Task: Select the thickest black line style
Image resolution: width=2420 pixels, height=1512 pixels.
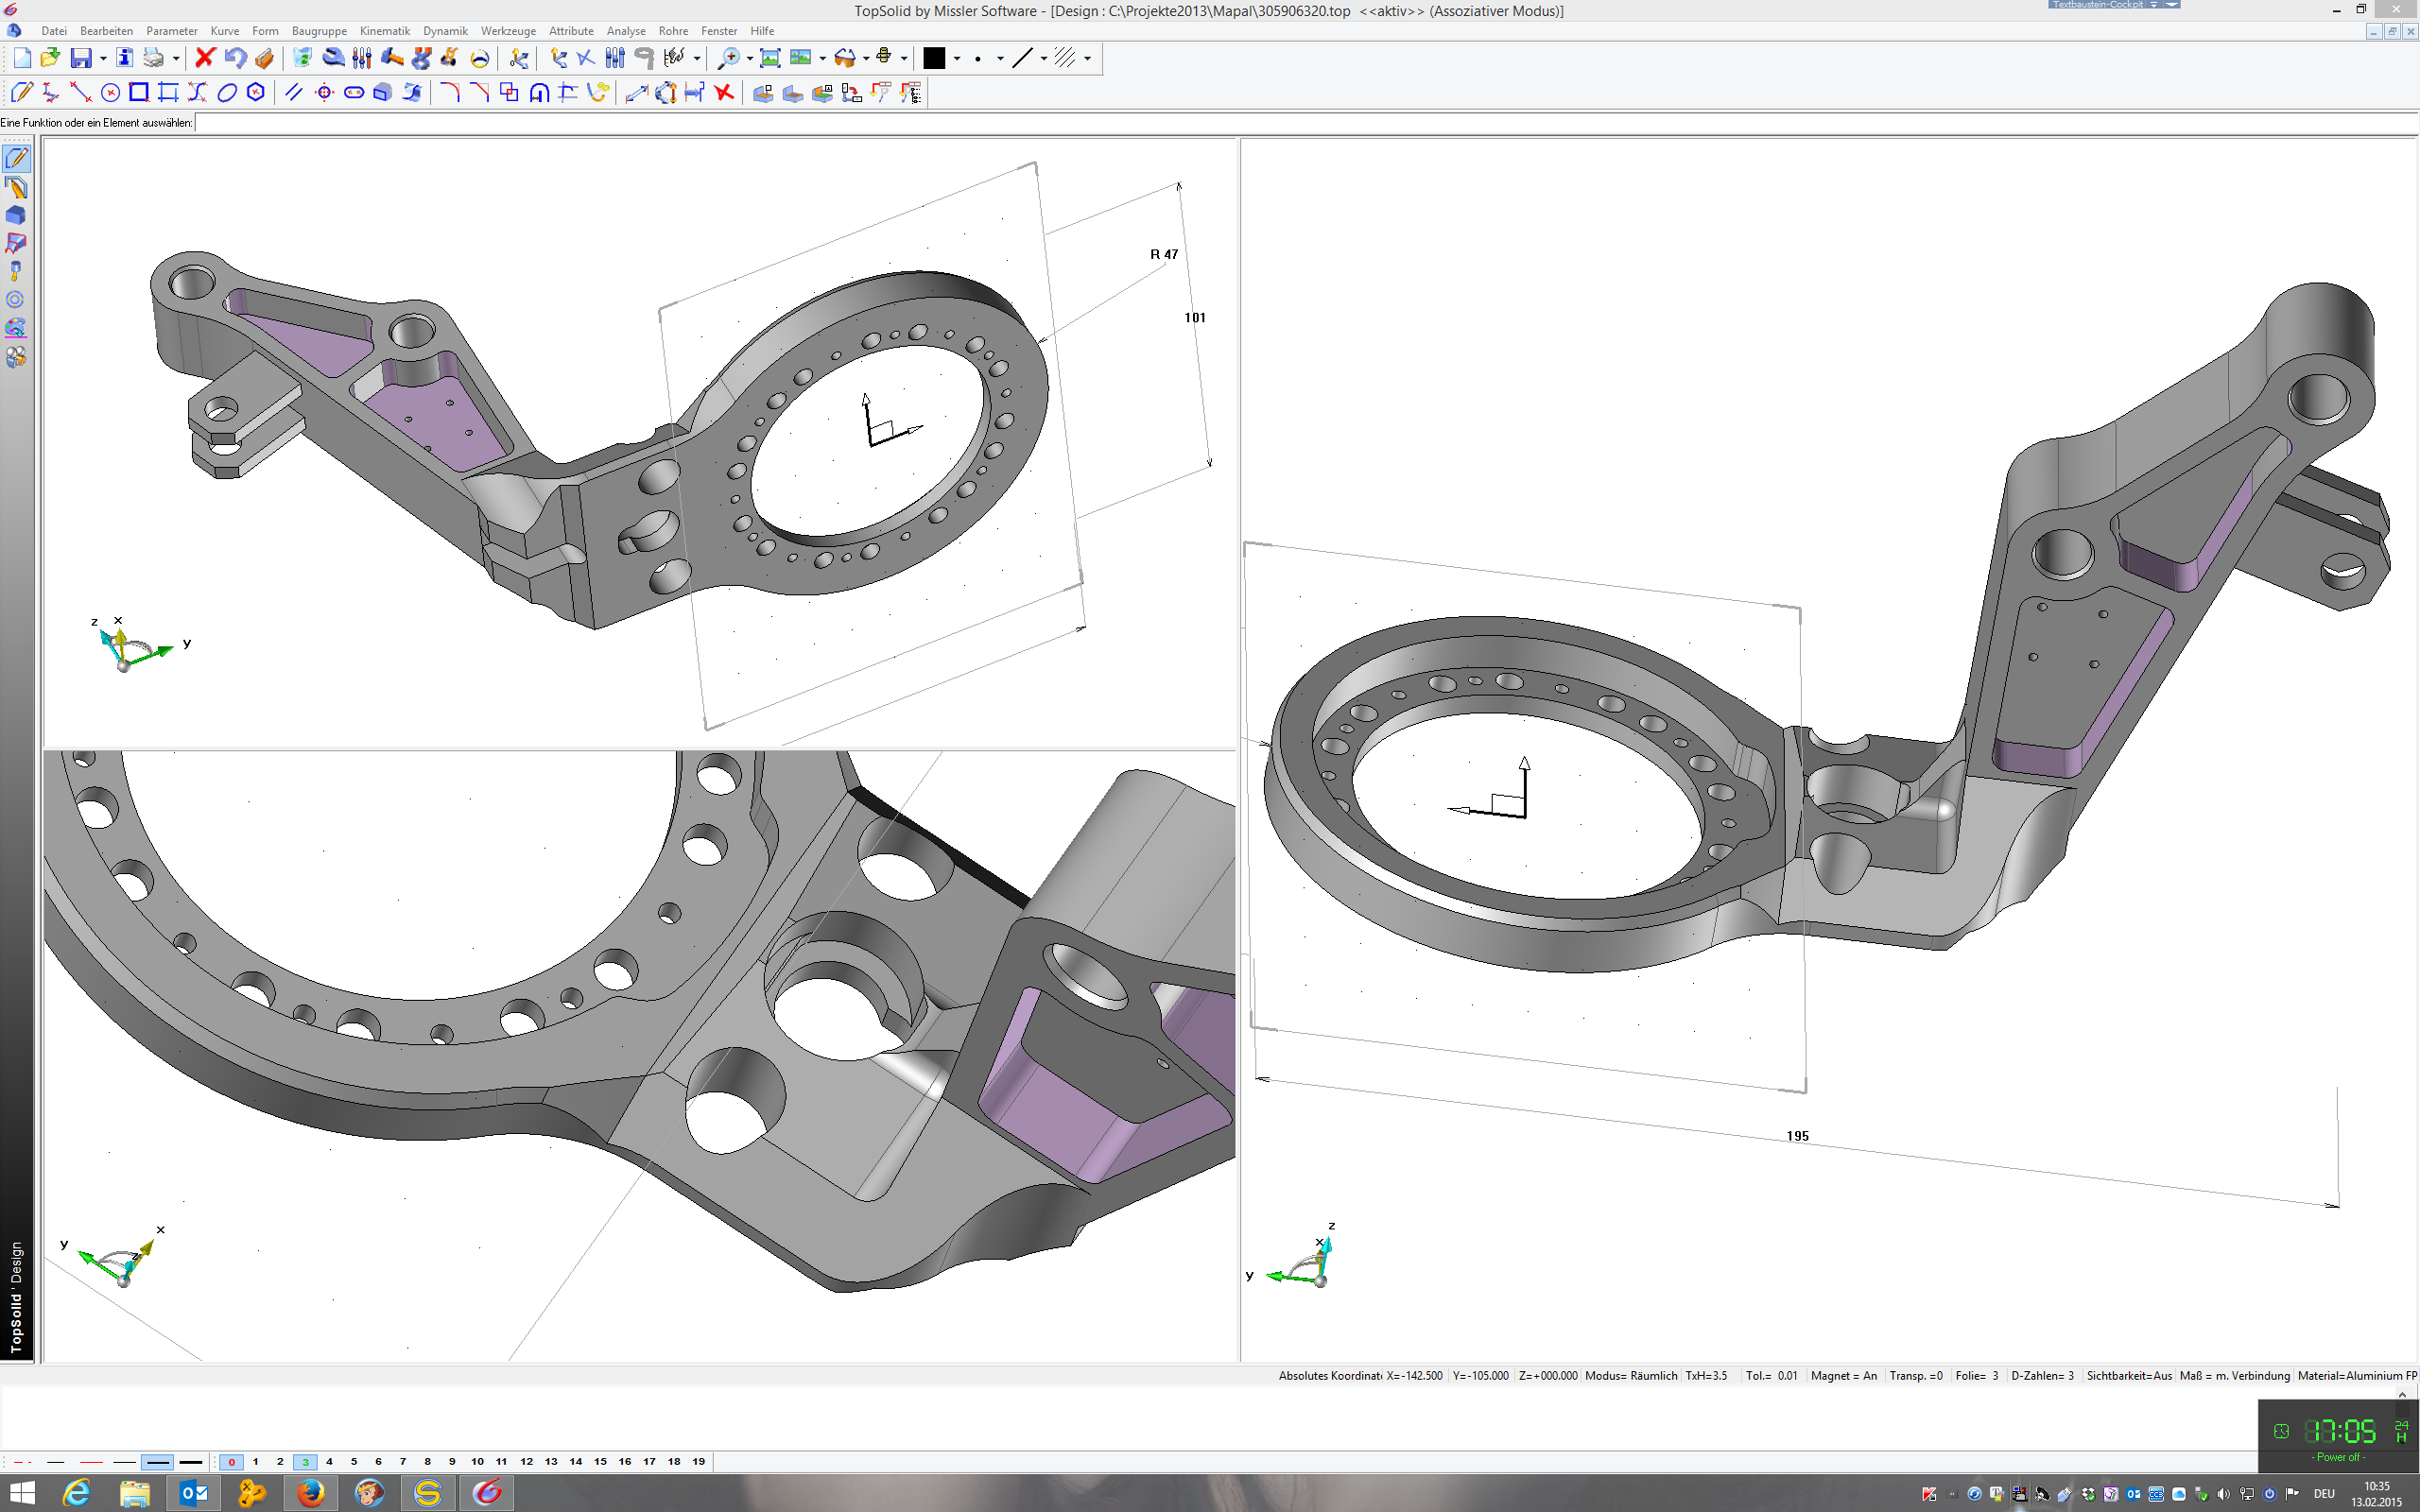Action: pyautogui.click(x=190, y=1462)
